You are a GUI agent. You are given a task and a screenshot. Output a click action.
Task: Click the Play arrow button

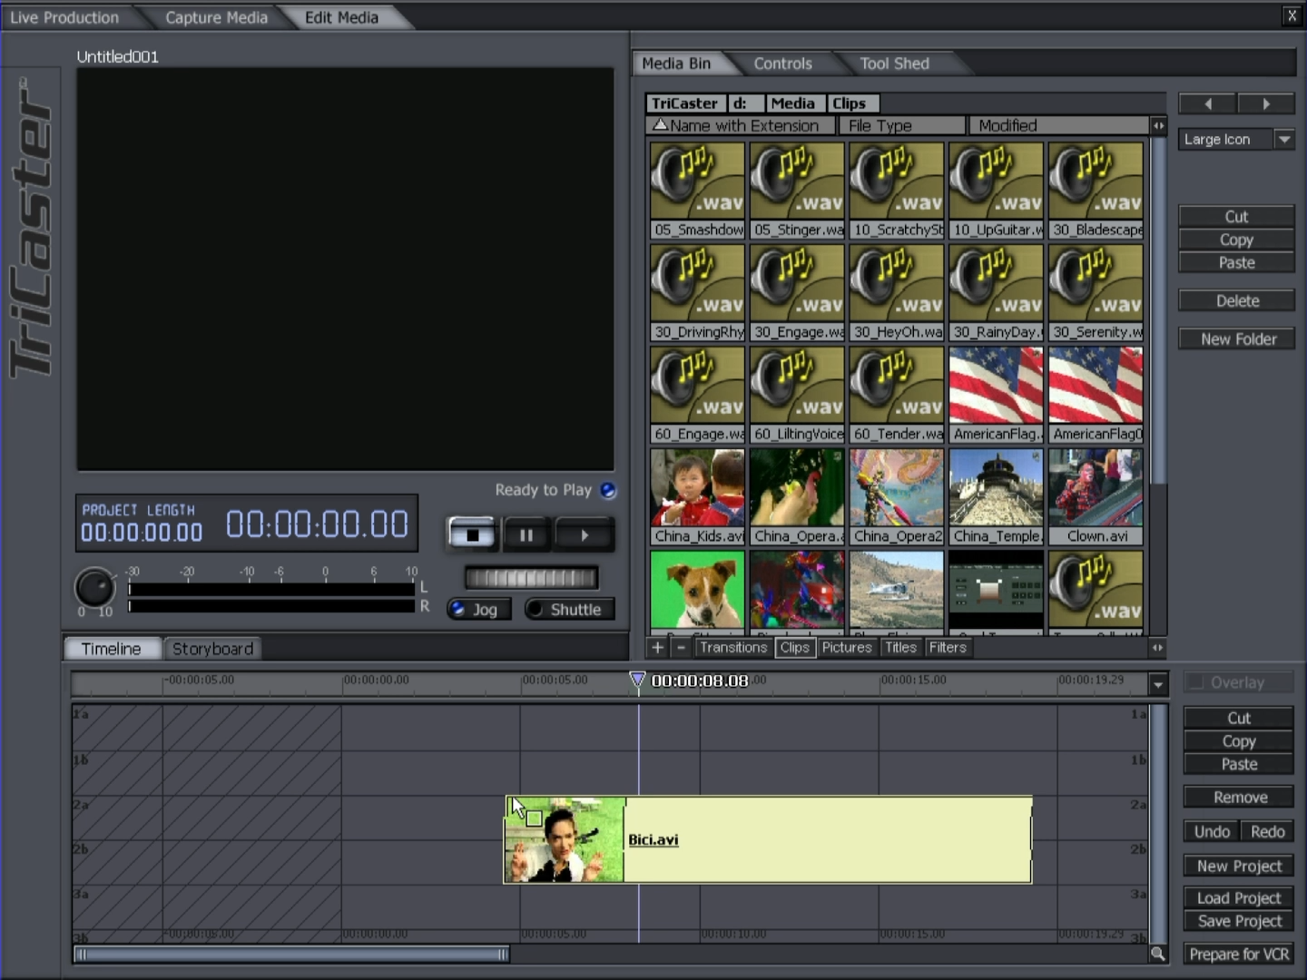pos(584,534)
